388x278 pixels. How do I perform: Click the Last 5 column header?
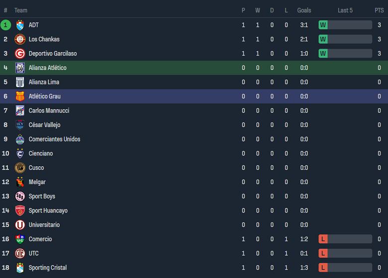click(345, 10)
